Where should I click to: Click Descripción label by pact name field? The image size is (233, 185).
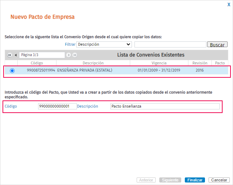click(x=87, y=106)
